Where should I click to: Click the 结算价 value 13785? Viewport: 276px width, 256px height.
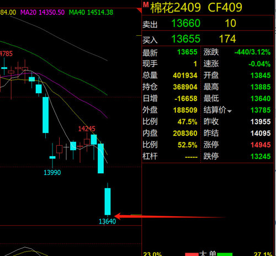(x=261, y=110)
